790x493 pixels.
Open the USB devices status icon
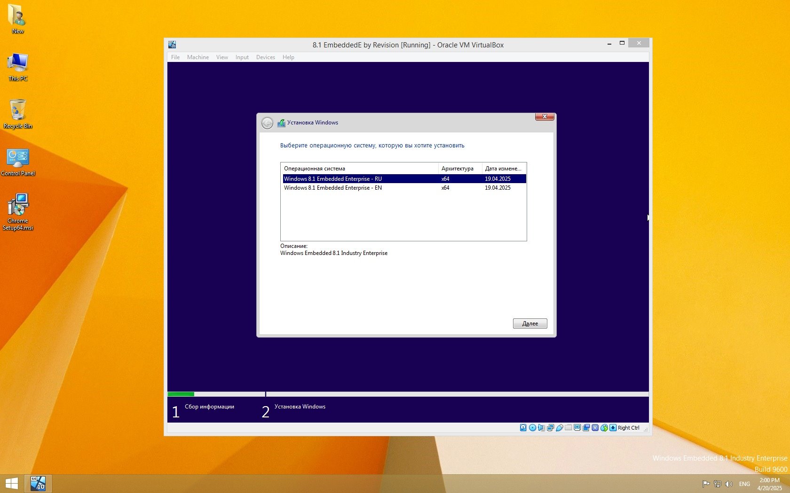pos(559,428)
